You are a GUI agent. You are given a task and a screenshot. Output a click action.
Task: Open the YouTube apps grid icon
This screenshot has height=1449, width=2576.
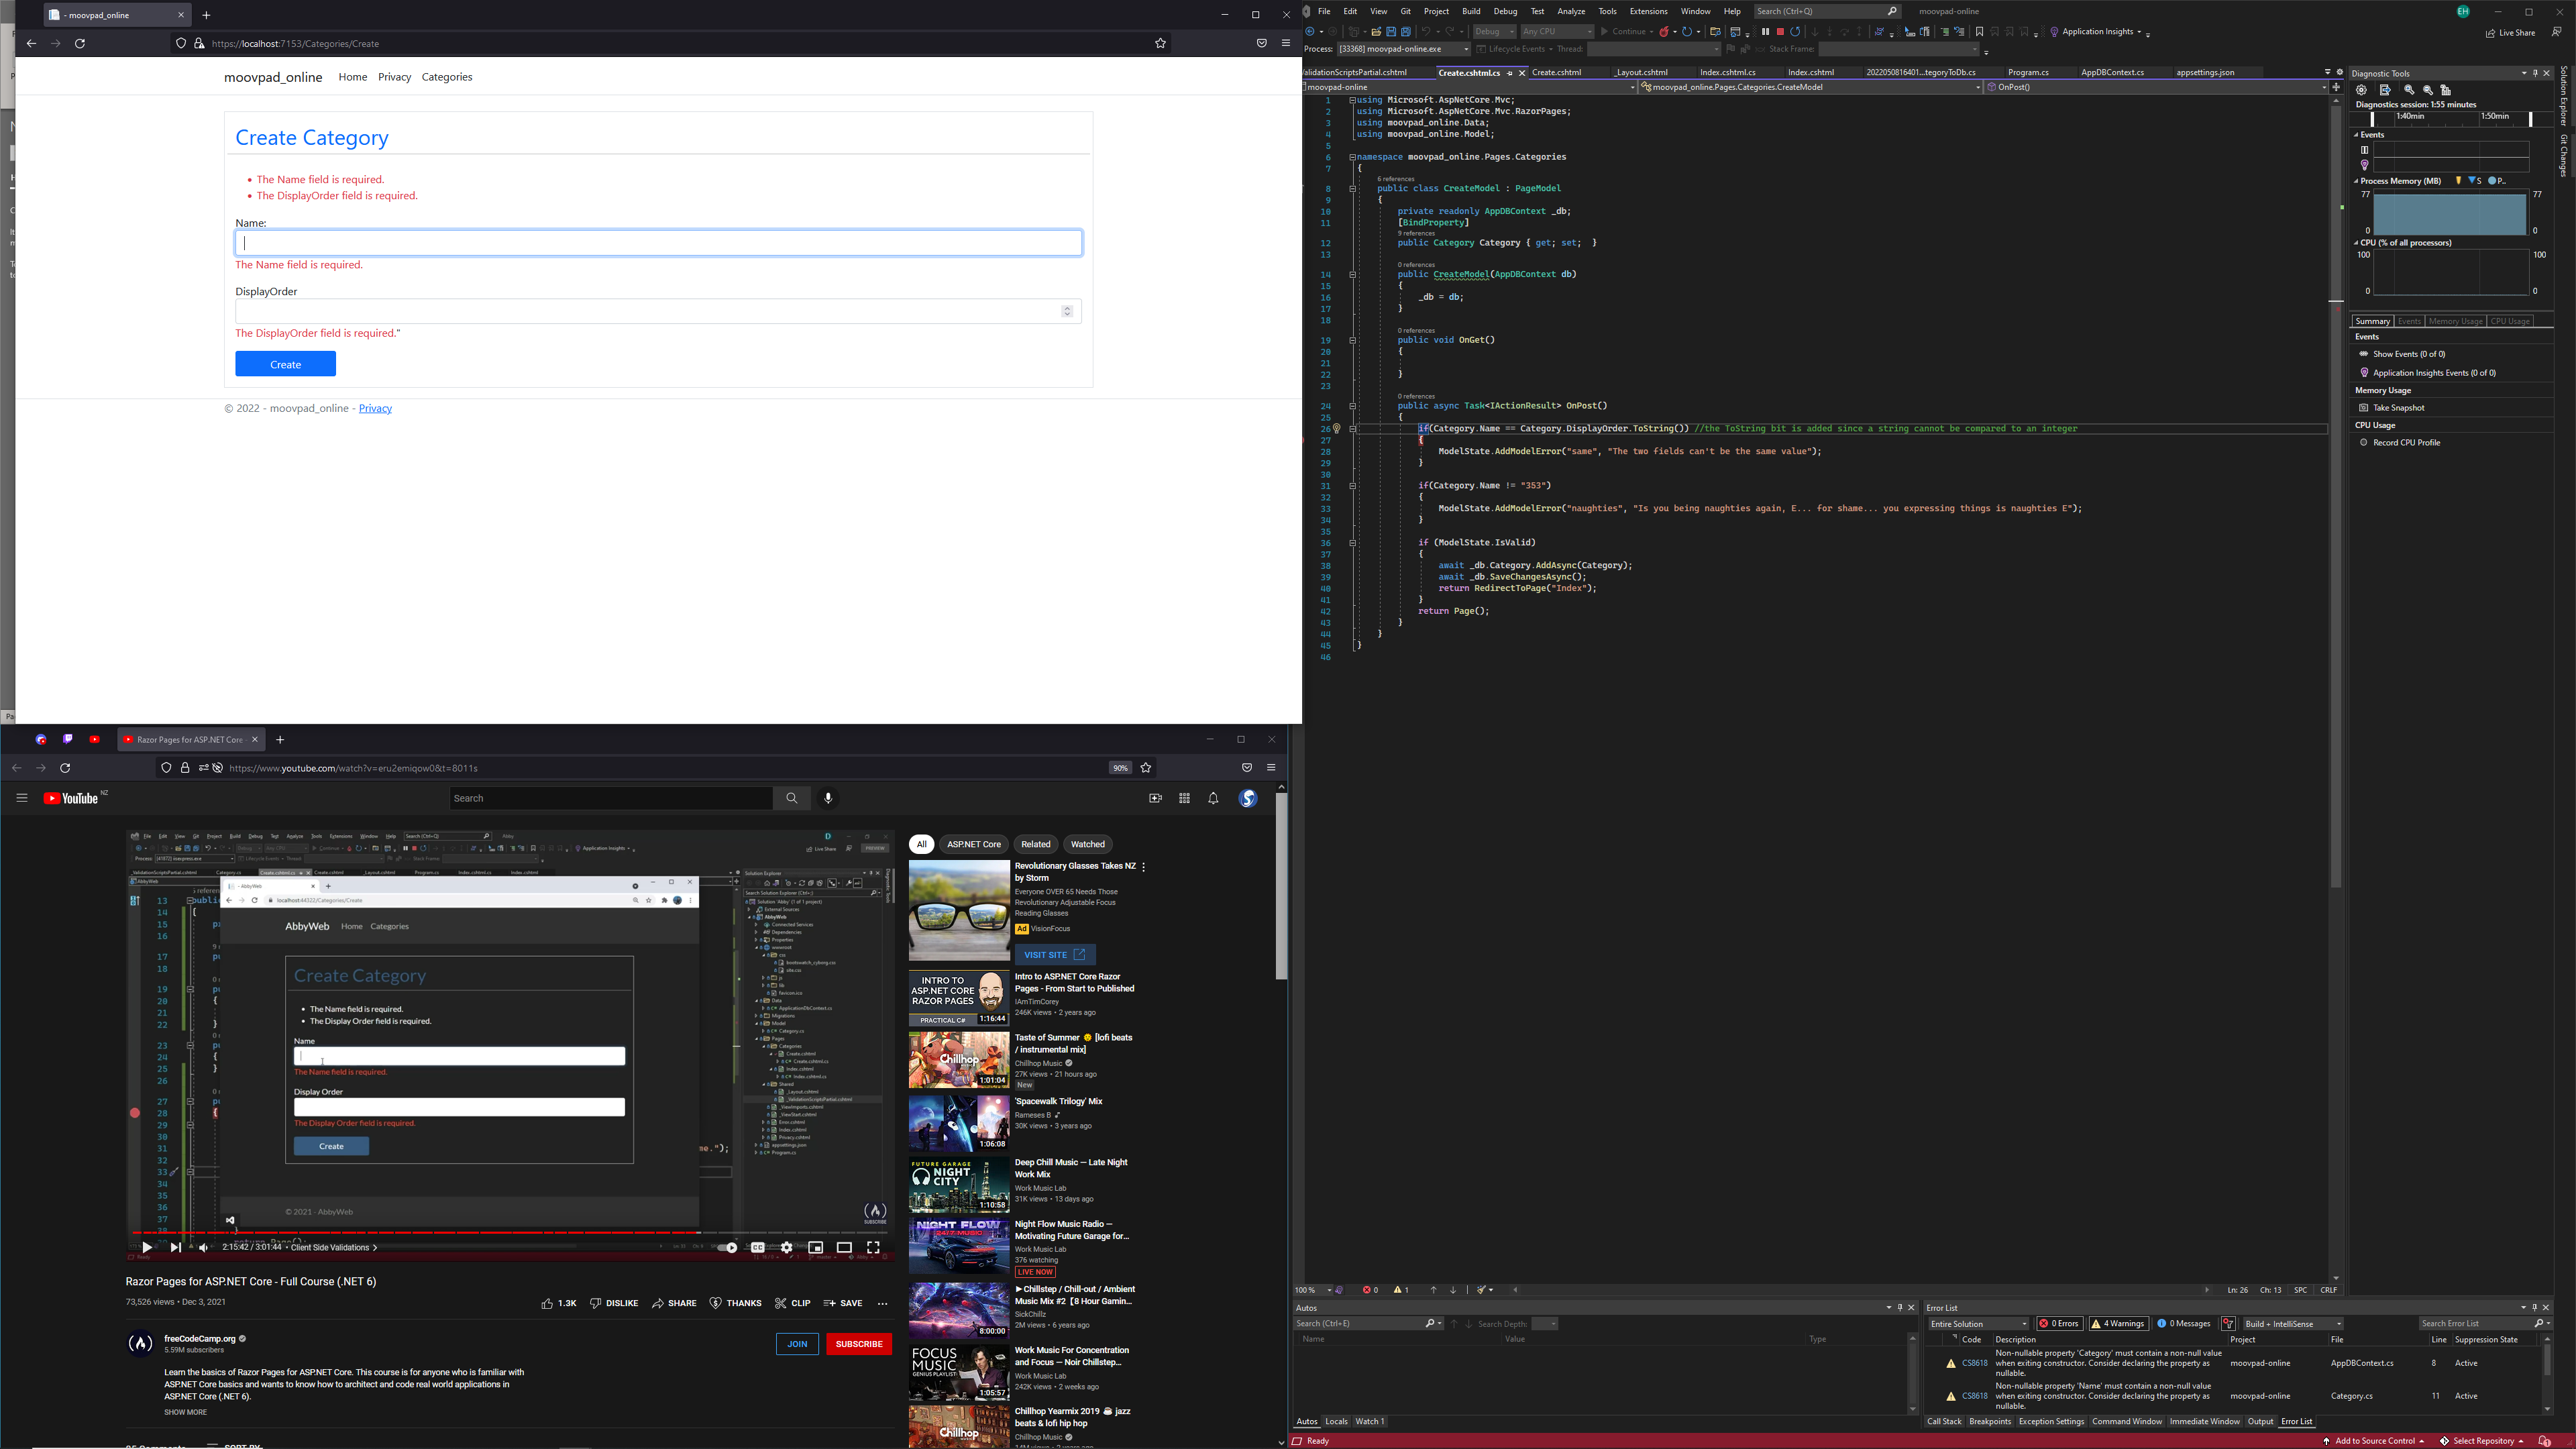(1184, 798)
